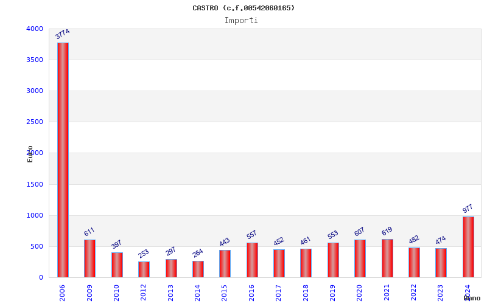Click the 2013 bar valued 297

click(171, 268)
